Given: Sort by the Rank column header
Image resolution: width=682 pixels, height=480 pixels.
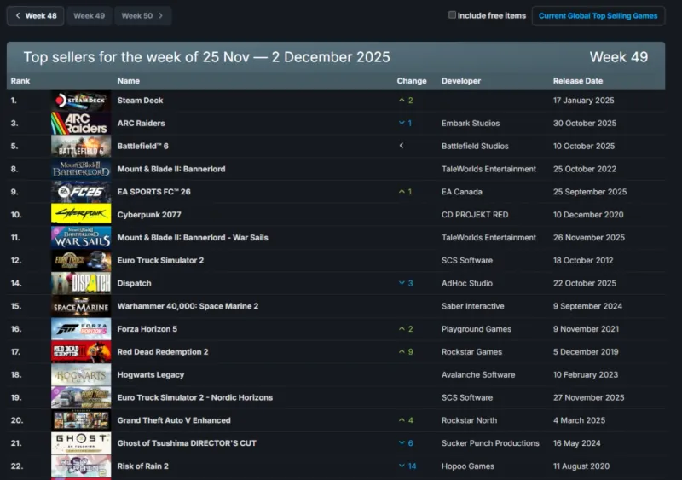Looking at the screenshot, I should click(x=20, y=81).
